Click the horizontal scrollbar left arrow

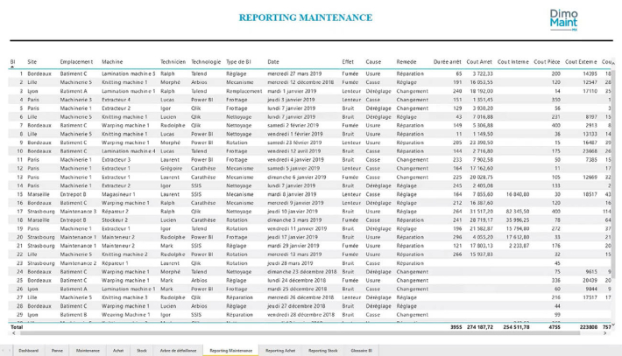(12, 333)
